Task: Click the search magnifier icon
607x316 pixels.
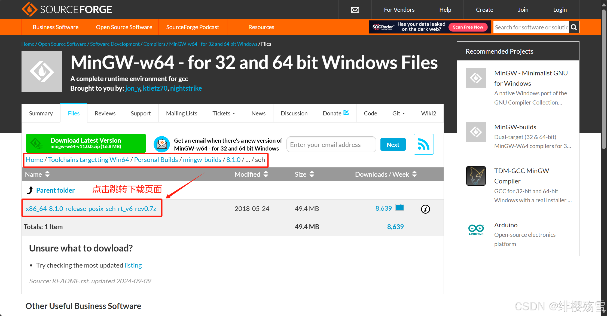Action: click(574, 27)
